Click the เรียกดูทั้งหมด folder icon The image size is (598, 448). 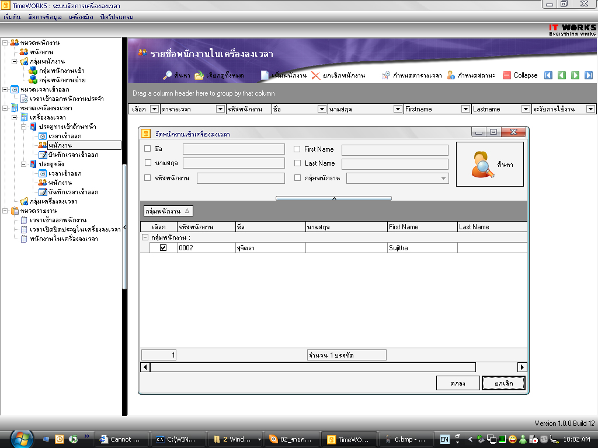[199, 75]
